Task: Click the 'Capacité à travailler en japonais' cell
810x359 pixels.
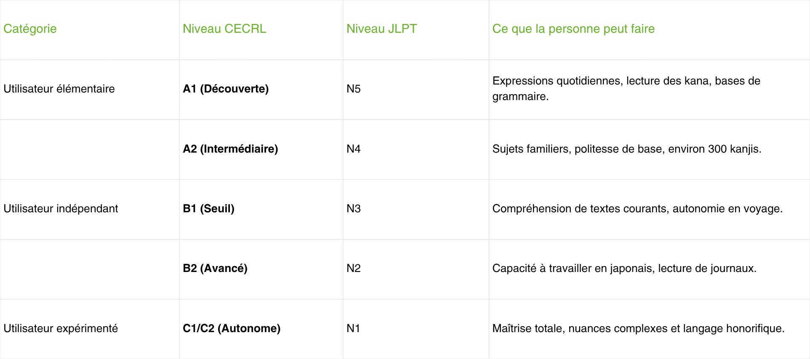Action: (x=624, y=268)
